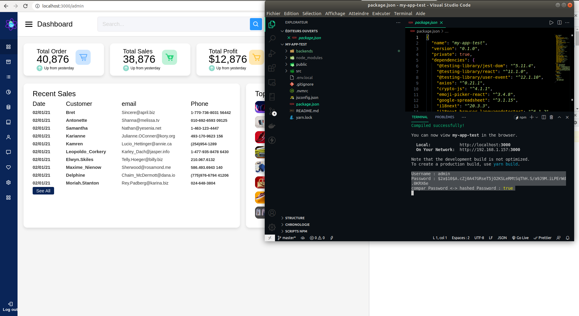Click the dashboard Search input field
This screenshot has height=316, width=579.
[x=174, y=24]
